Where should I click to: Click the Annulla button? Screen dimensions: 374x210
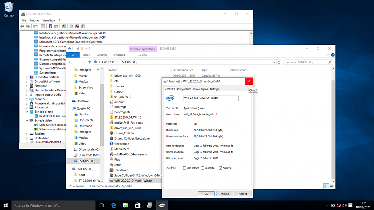coord(225,194)
